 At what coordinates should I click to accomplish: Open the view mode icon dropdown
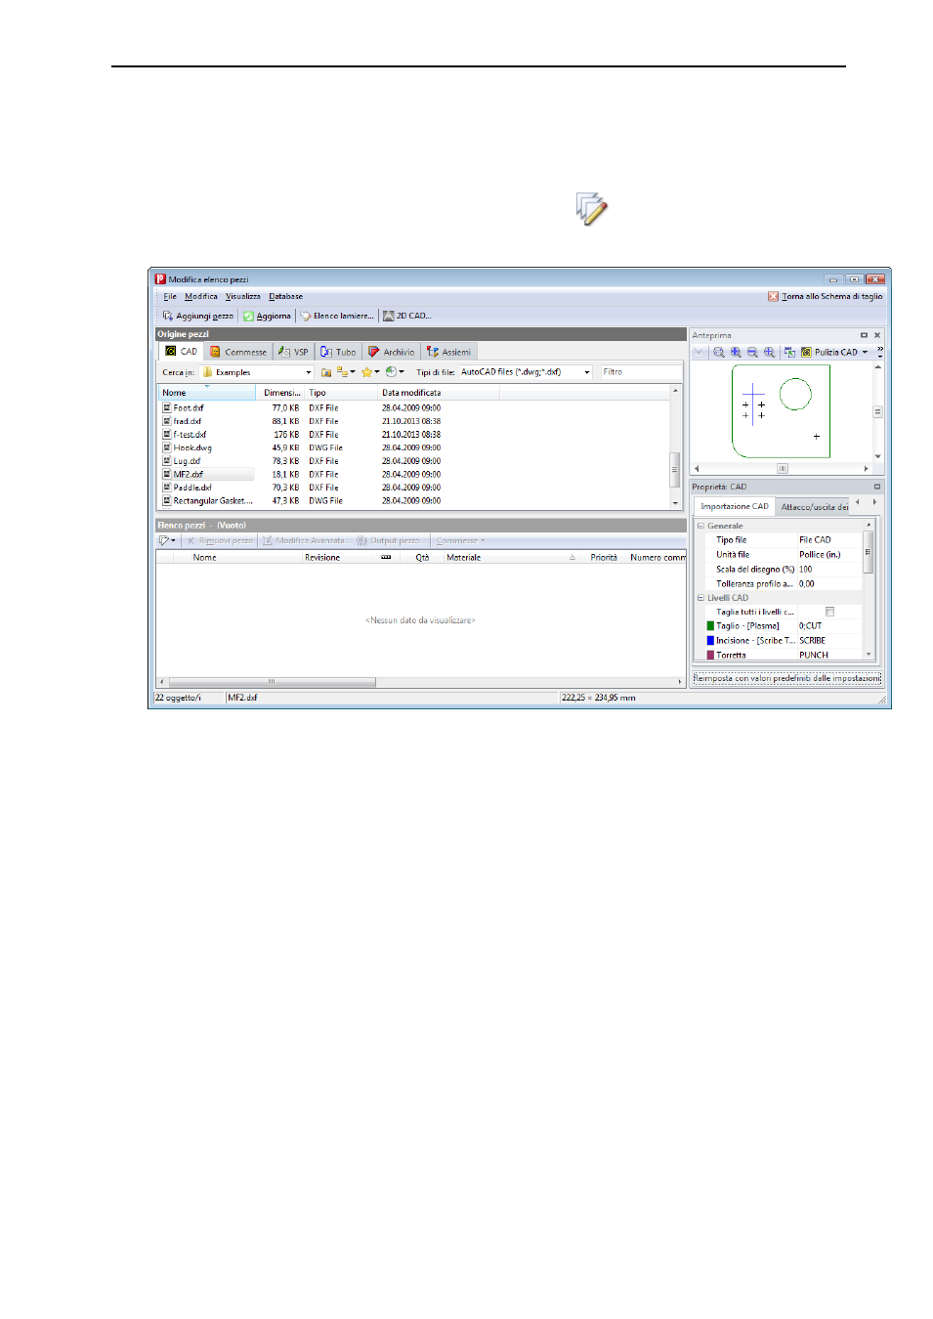coord(346,372)
